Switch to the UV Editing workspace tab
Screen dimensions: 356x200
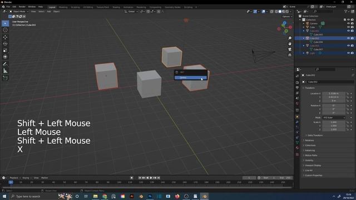click(x=88, y=7)
